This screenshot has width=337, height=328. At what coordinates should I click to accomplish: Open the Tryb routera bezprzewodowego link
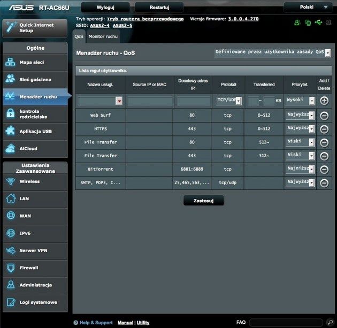[x=145, y=19]
